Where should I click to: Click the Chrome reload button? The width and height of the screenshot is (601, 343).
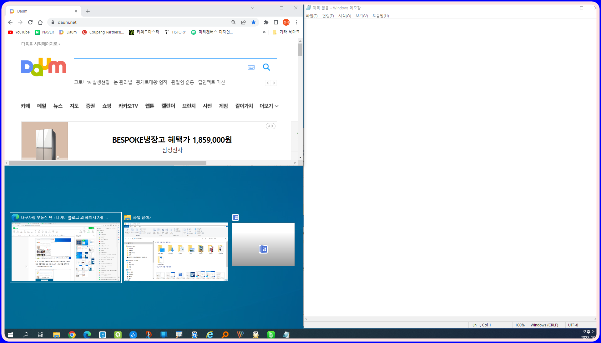tap(30, 22)
